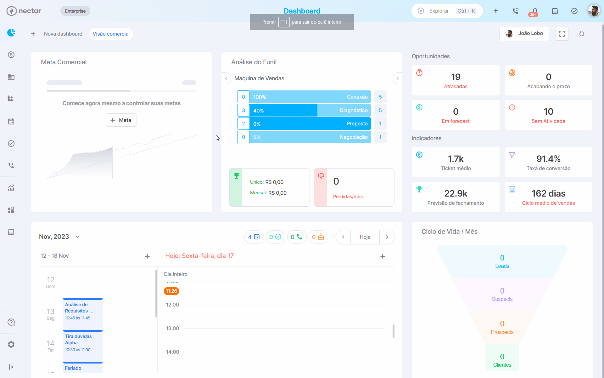
Task: Click the count 3 box beside Diagnóstico
Action: 243,110
